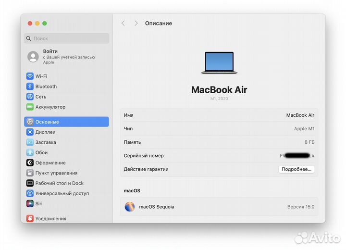
Task: Click the Основные gear icon
Action: 30,122
